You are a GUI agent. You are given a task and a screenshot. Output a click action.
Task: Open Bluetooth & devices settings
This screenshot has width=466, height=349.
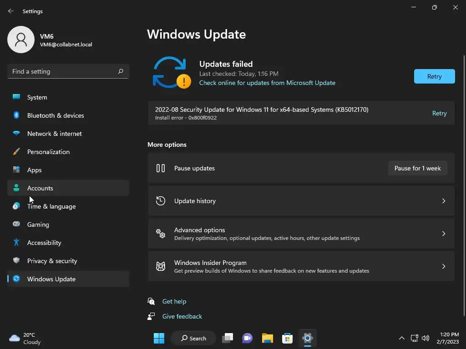68,115
